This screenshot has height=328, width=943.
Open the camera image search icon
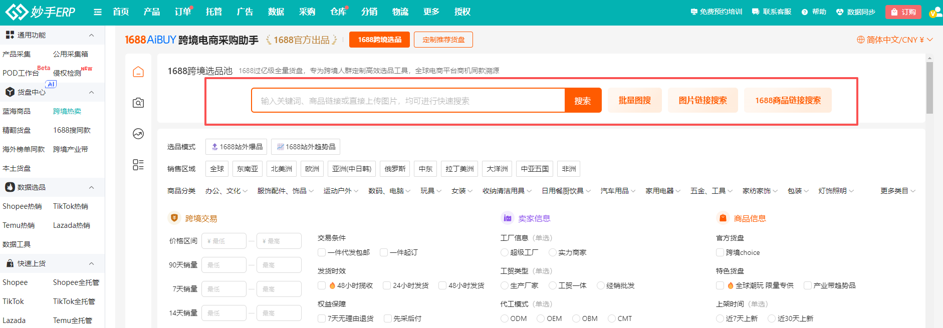(138, 103)
